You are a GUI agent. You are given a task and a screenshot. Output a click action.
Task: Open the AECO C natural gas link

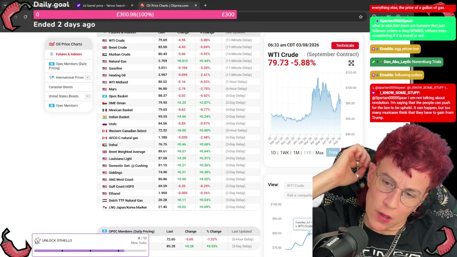pos(123,138)
